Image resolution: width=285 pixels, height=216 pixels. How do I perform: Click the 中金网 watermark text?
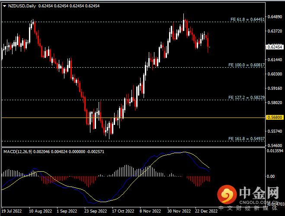pyautogui.click(x=259, y=192)
